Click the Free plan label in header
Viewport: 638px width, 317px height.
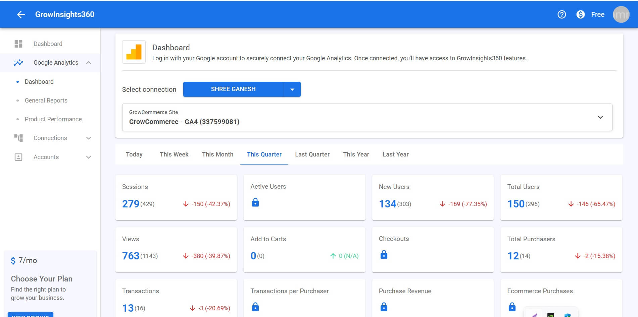[598, 14]
